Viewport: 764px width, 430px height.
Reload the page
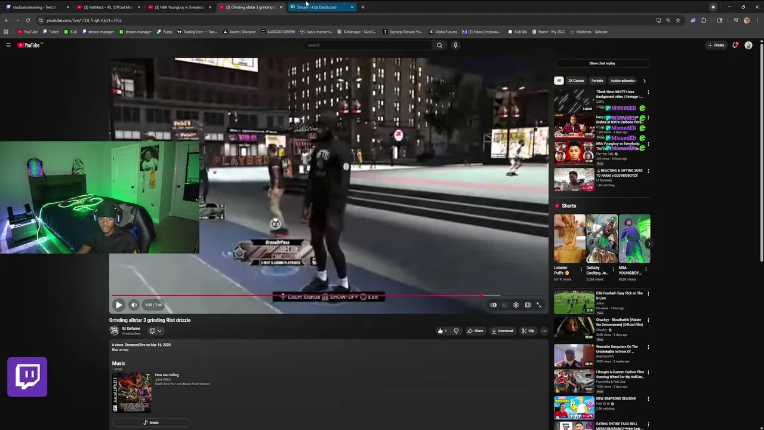pyautogui.click(x=27, y=20)
